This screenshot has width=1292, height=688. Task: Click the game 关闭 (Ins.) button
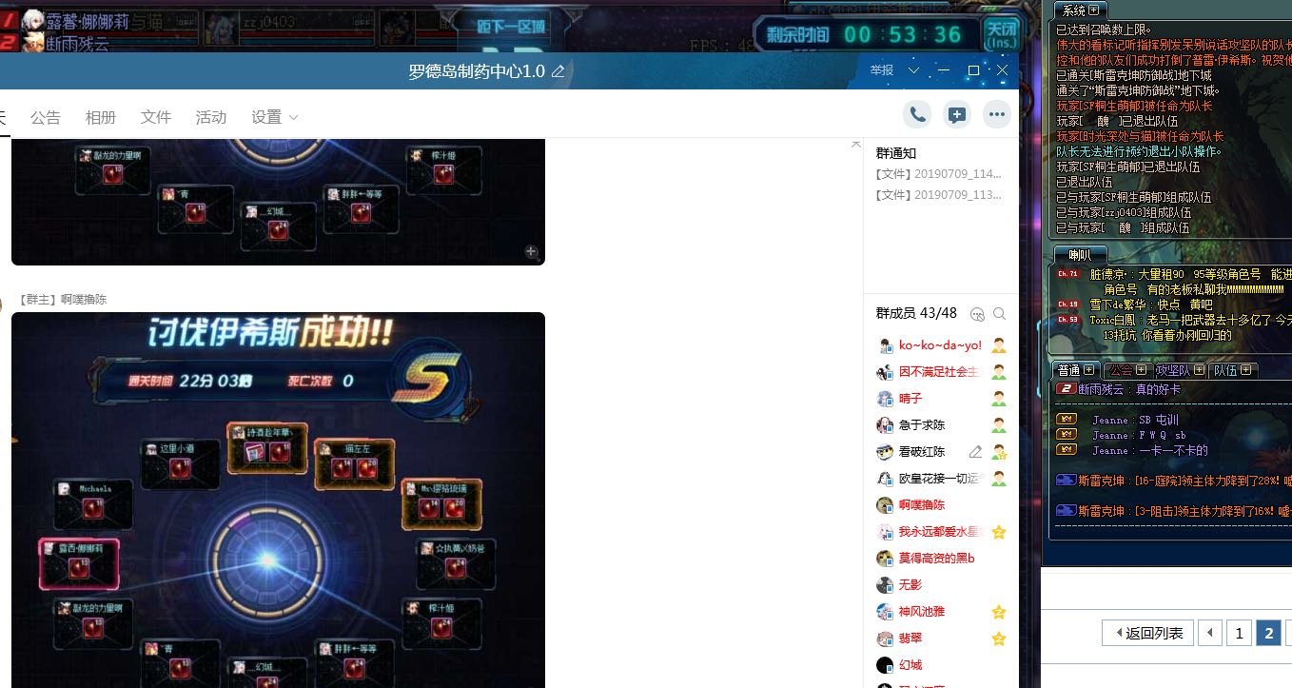1001,34
